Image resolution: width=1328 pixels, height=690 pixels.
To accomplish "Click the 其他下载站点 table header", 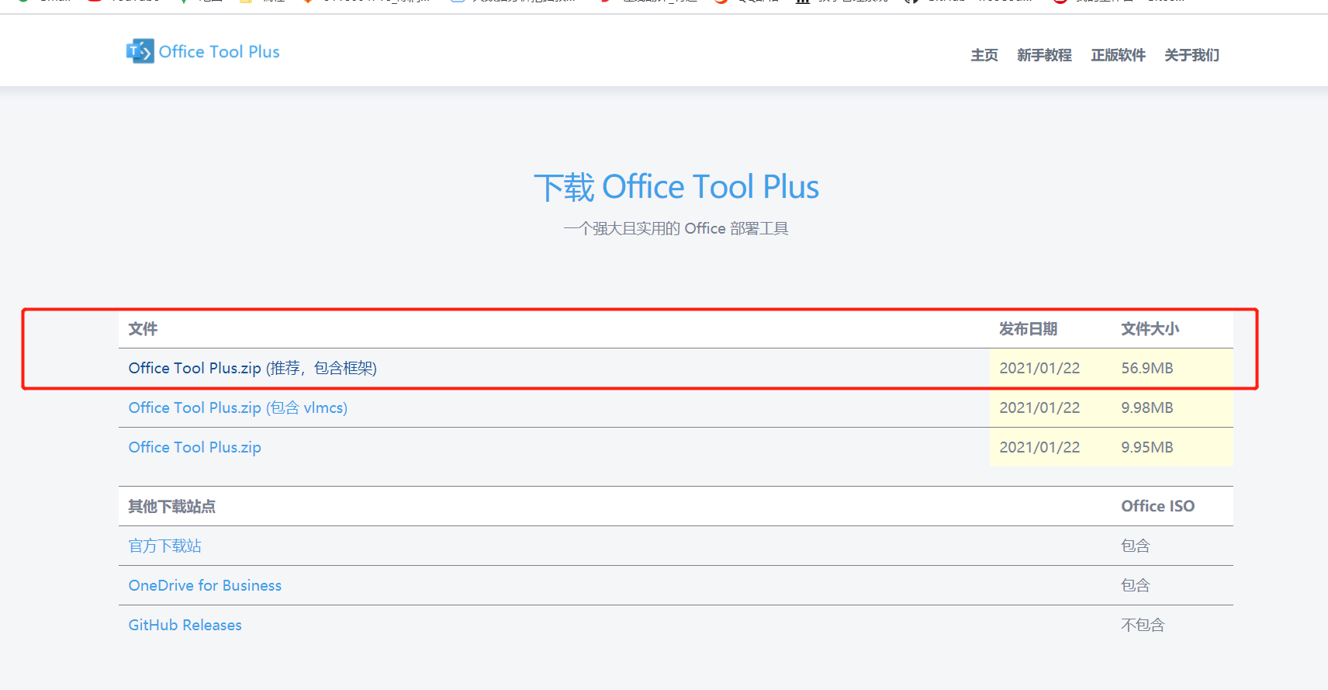I will pyautogui.click(x=172, y=507).
